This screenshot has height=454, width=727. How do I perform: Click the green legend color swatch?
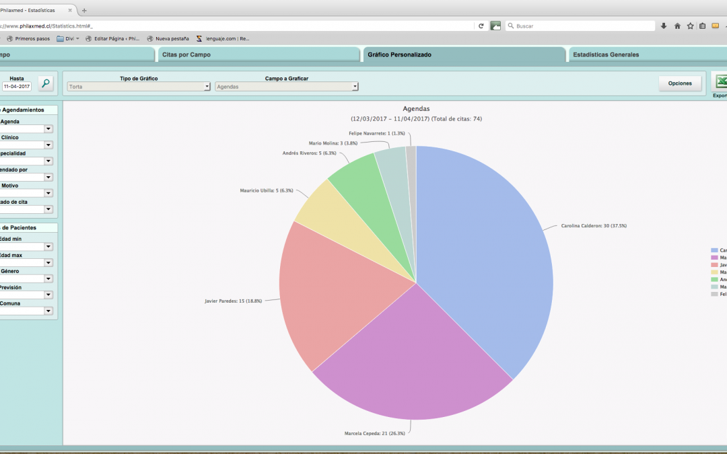(714, 279)
